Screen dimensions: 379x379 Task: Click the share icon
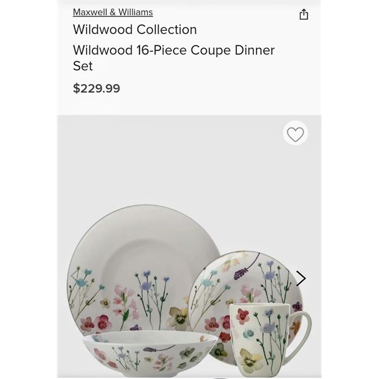pyautogui.click(x=304, y=15)
